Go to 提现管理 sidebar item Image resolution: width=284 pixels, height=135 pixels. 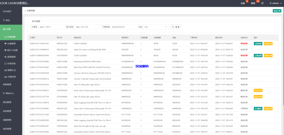pyautogui.click(x=11, y=57)
